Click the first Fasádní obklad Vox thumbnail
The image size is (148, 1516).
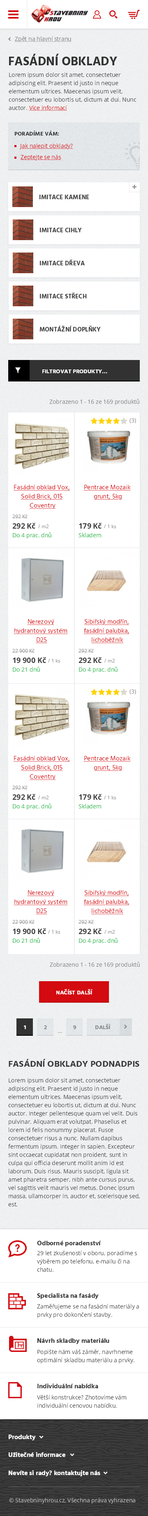click(x=42, y=447)
